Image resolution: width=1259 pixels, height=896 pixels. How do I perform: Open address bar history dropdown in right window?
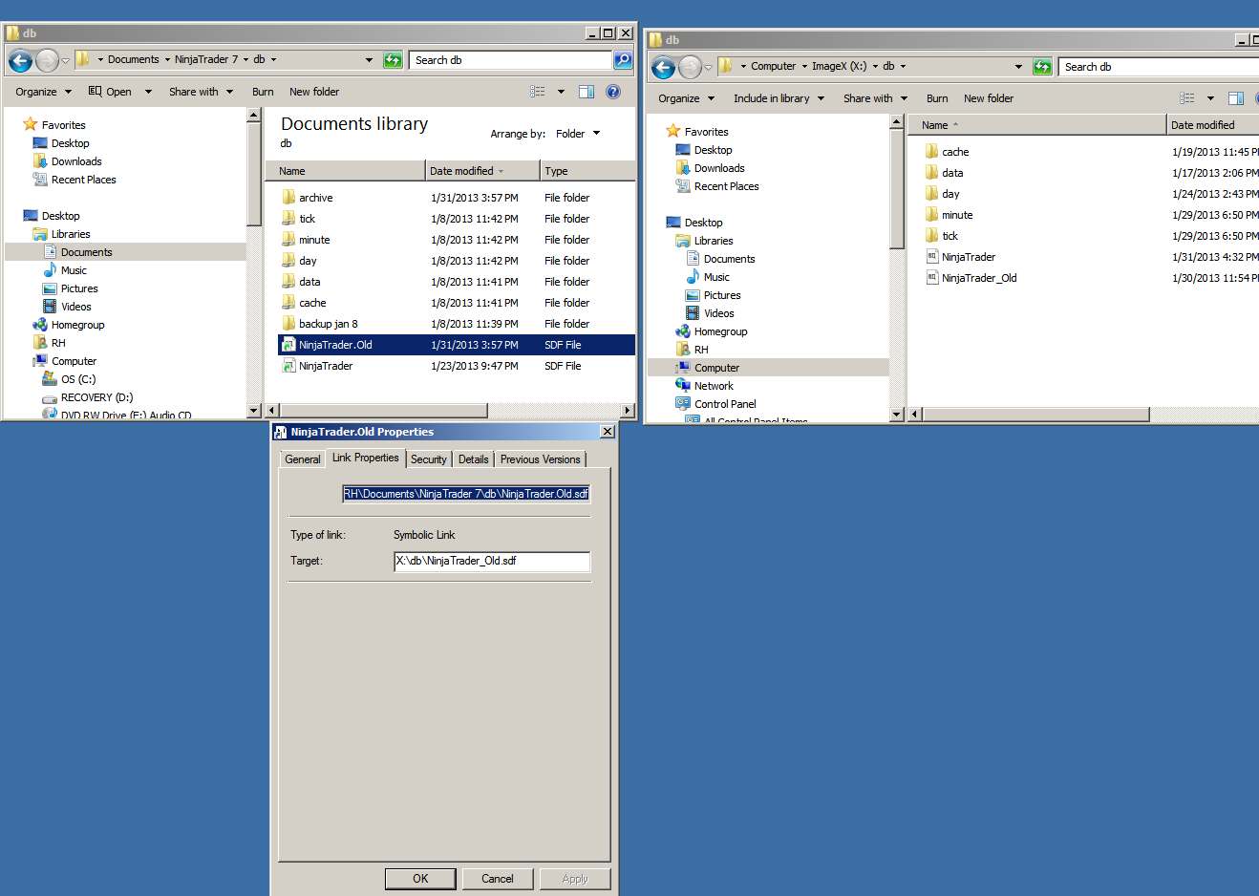[x=1018, y=67]
